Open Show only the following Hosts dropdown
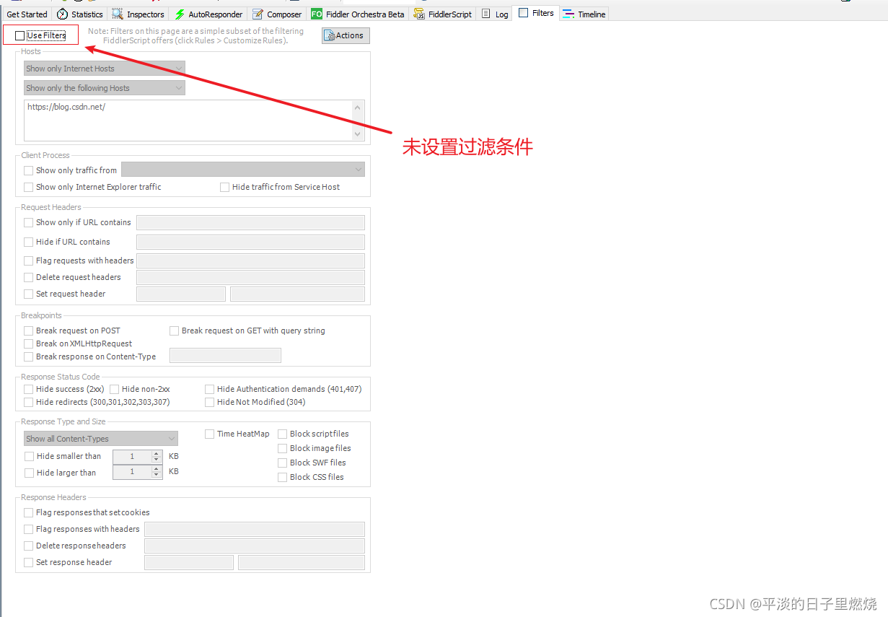Viewport: 888px width, 617px height. point(105,88)
